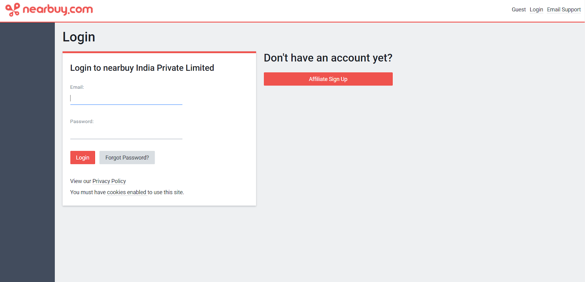Screen dimensions: 585x282
Task: Open the cookies enabled help link
Action: (127, 193)
